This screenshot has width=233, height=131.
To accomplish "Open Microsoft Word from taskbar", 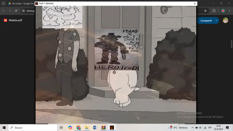I will tap(95, 128).
